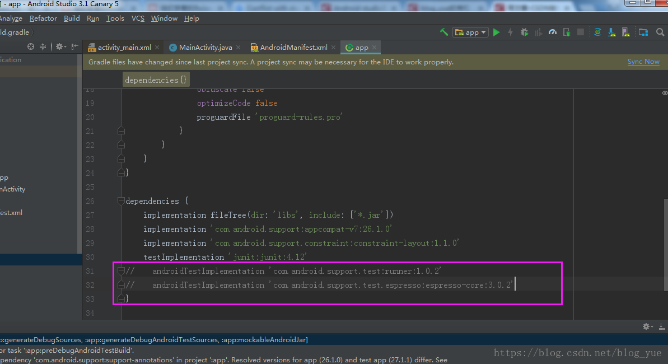Viewport: 668px width, 364px height.
Task: Click the appcompat-v7:26.1.0 dependency line
Action: pyautogui.click(x=267, y=229)
